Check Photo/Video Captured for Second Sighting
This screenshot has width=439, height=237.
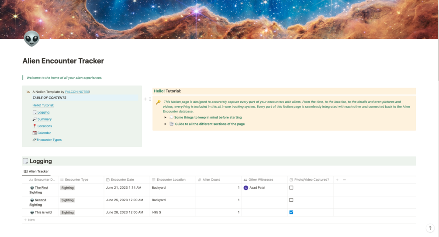291,200
